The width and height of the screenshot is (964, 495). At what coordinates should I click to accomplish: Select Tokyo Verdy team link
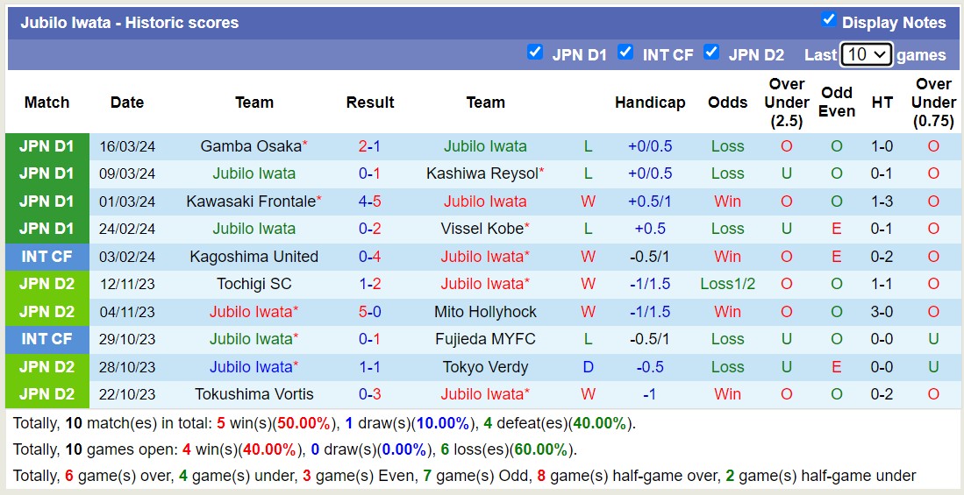coord(485,367)
